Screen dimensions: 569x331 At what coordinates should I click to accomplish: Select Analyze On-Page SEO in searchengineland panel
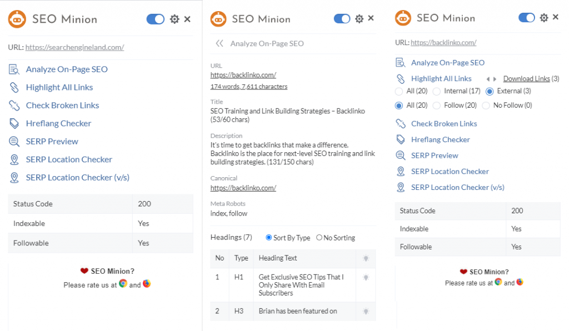(x=67, y=69)
